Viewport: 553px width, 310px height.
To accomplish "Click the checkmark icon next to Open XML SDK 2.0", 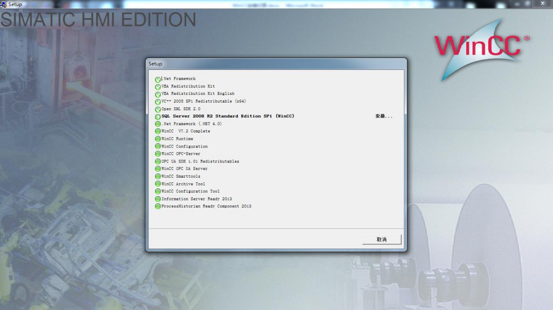I will pyautogui.click(x=158, y=110).
